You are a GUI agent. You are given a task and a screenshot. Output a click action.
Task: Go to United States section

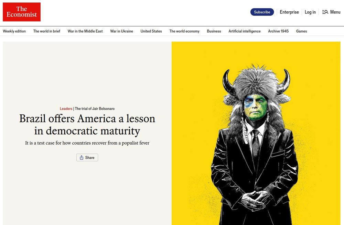151,31
